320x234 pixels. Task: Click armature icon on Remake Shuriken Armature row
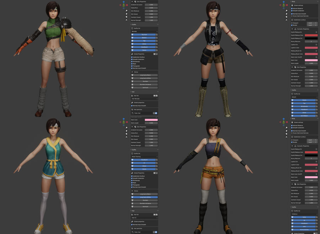133,84
